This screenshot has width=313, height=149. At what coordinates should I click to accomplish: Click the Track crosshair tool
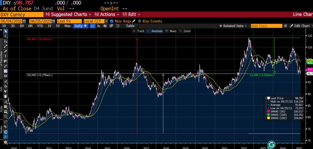[138, 31]
